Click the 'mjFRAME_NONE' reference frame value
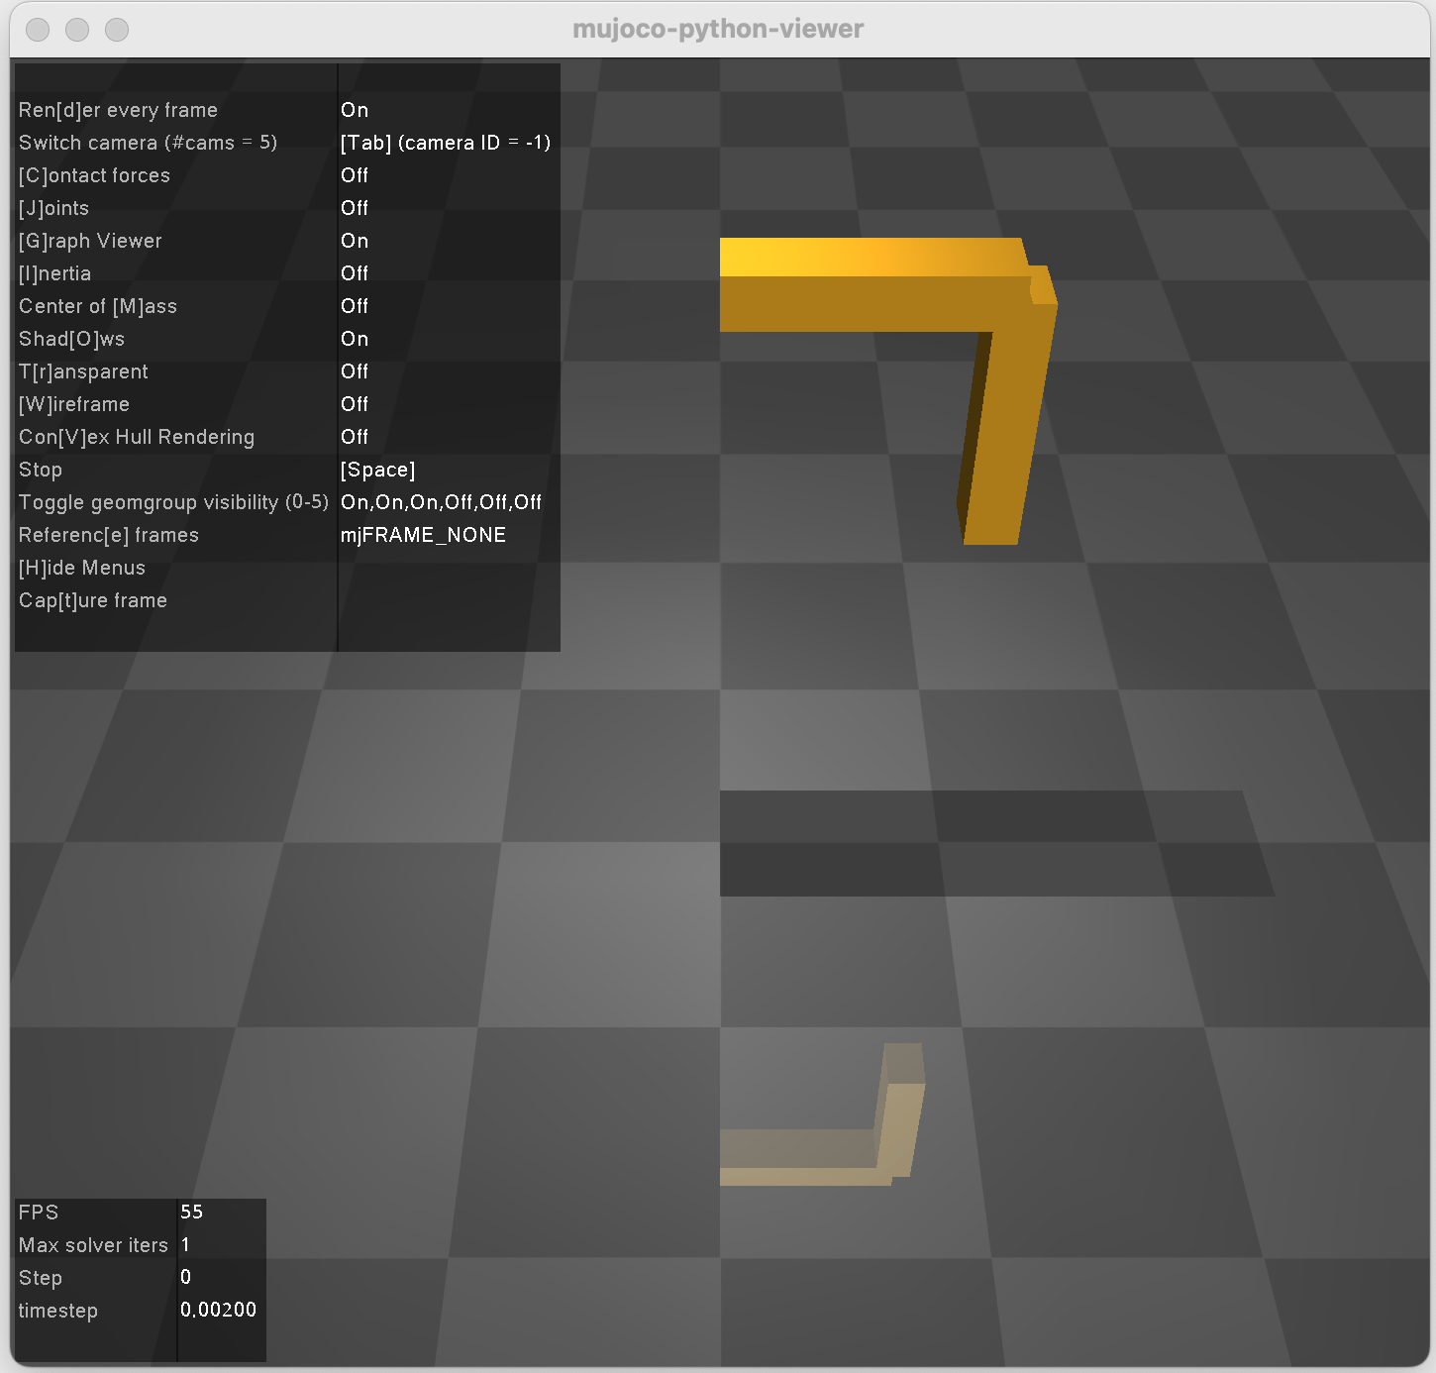Screen dimensions: 1436x1373 point(423,535)
